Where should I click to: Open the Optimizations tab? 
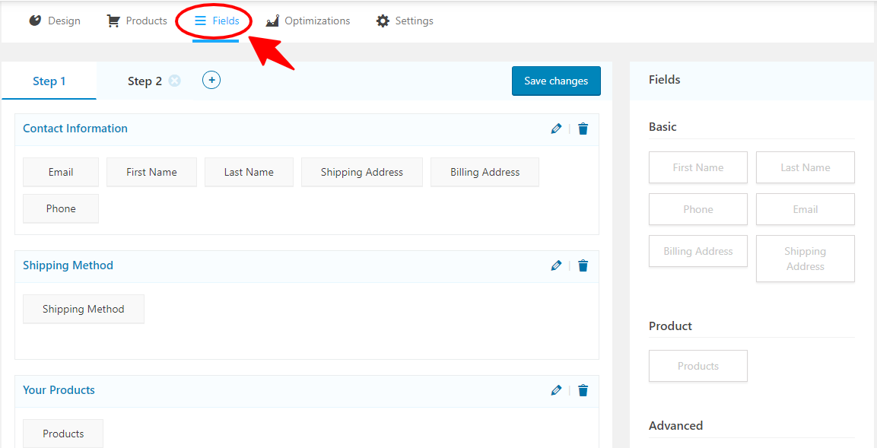click(307, 21)
